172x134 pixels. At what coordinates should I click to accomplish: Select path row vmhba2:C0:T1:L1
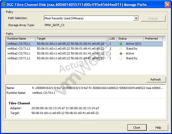(84, 58)
